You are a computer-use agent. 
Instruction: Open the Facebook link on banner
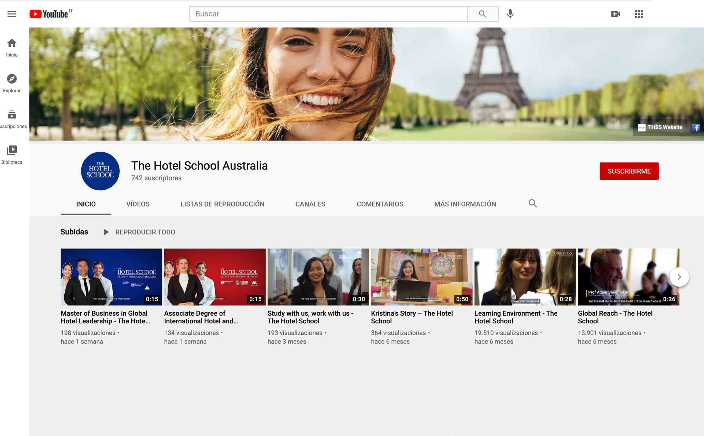(696, 127)
